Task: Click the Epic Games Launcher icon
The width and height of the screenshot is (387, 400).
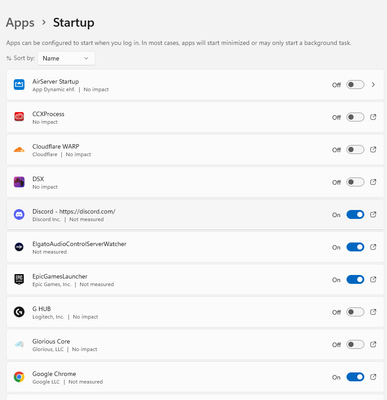Action: click(19, 279)
